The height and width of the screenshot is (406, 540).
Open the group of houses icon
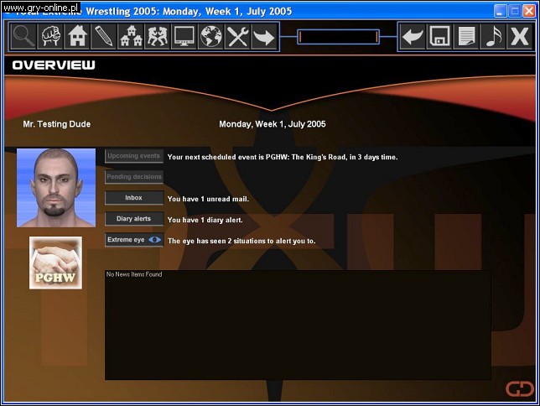click(131, 37)
